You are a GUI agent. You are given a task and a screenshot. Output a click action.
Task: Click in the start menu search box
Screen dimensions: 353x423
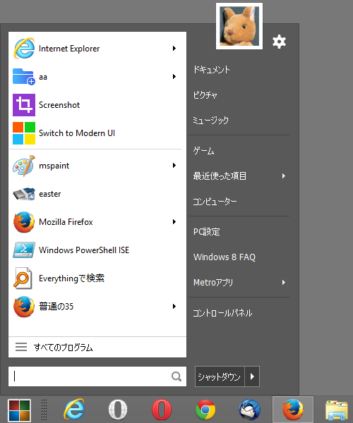[x=97, y=376]
